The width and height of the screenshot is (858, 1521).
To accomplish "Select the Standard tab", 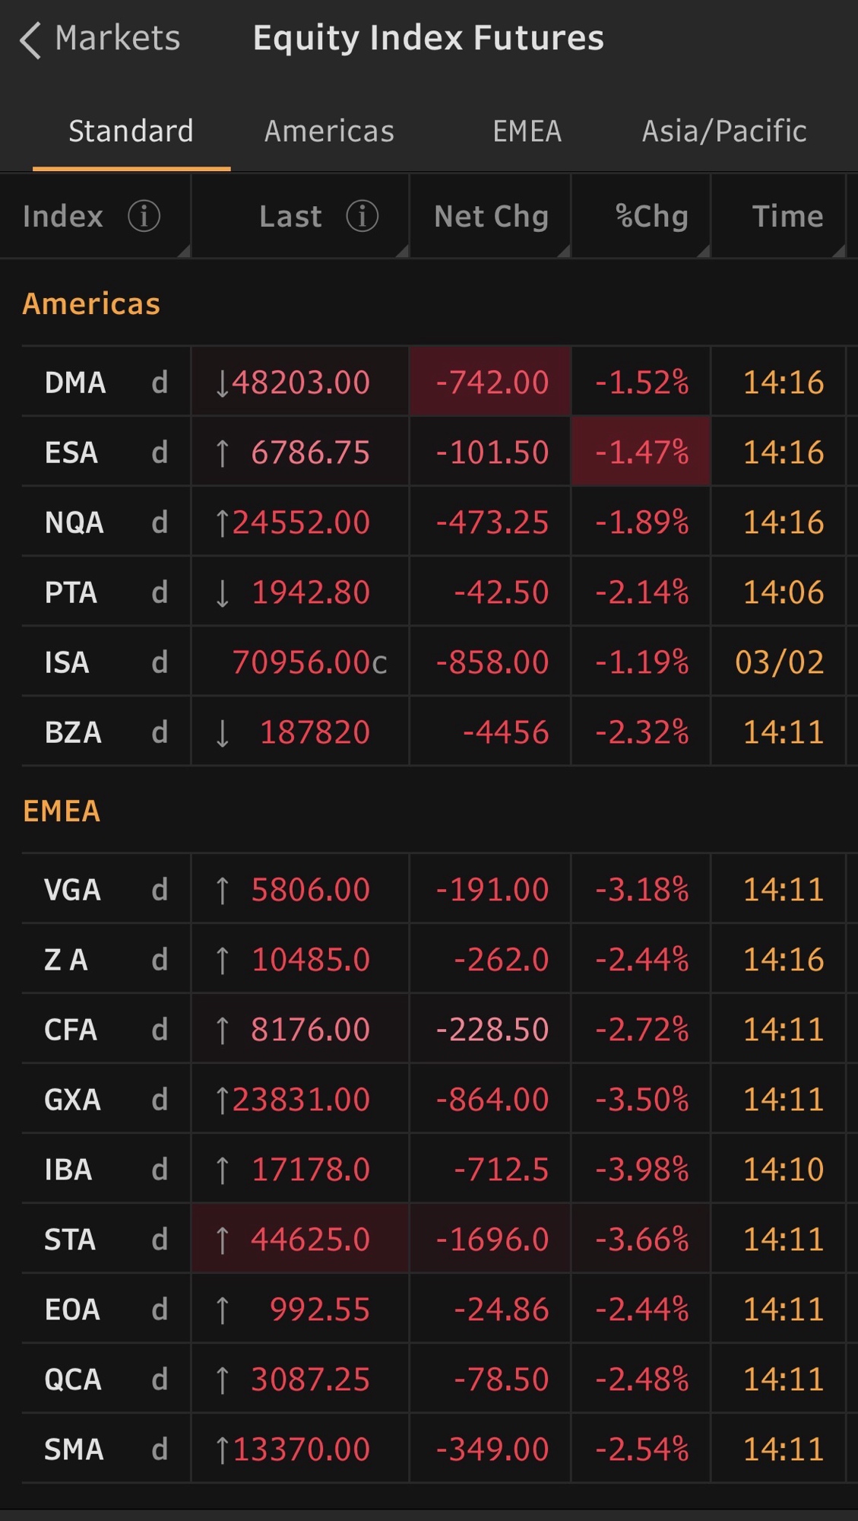I will 131,132.
